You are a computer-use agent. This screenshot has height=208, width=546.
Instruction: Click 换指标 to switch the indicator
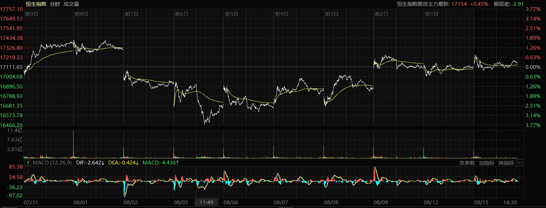click(x=506, y=163)
